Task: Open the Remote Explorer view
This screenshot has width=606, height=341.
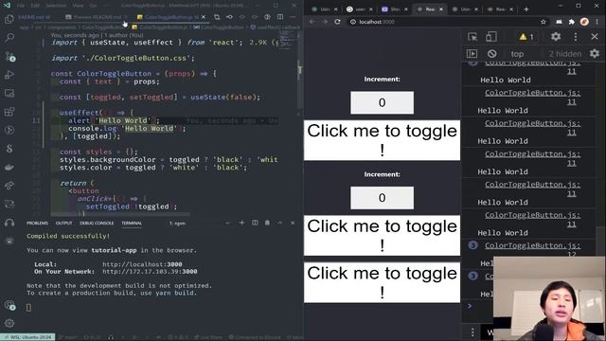Action: pyautogui.click(x=9, y=93)
